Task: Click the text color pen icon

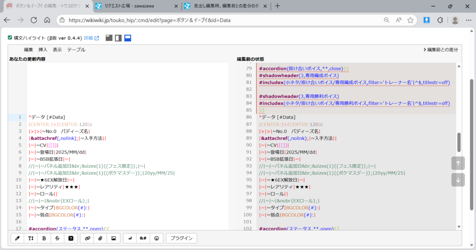Action: (18, 238)
